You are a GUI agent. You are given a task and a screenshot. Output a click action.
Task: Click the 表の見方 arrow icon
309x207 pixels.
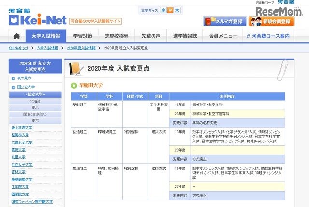coord(13,78)
